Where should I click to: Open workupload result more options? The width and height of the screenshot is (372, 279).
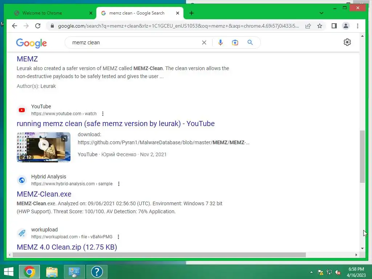pyautogui.click(x=118, y=237)
